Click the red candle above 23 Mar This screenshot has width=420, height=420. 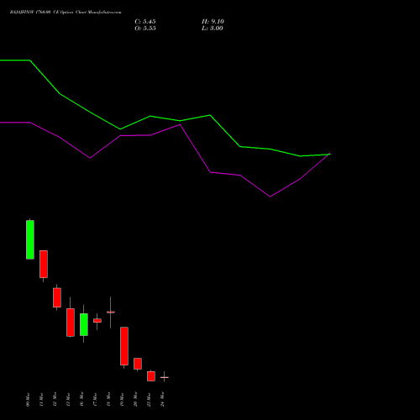pos(151,376)
